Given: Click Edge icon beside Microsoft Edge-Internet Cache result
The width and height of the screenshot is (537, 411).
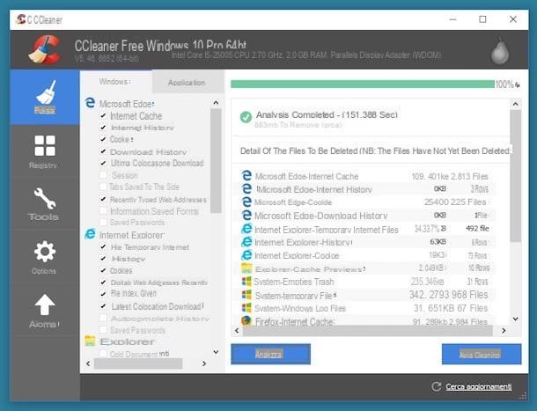Looking at the screenshot, I should click(x=246, y=176).
